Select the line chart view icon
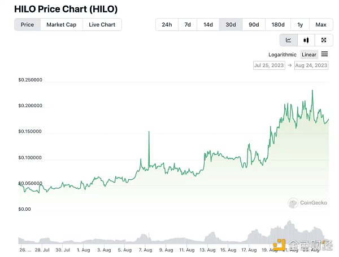 coord(289,40)
